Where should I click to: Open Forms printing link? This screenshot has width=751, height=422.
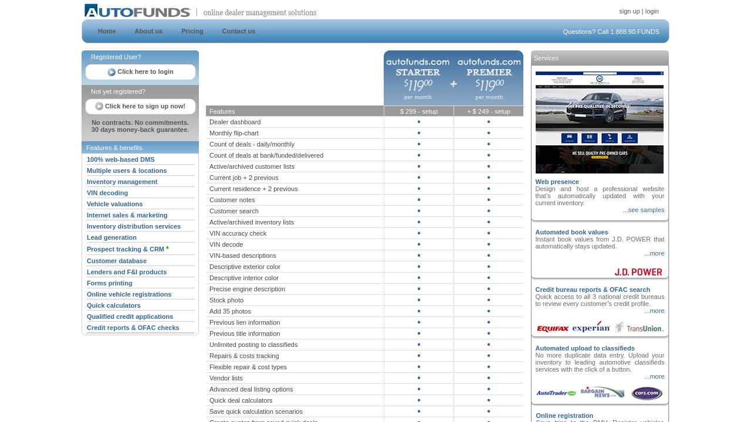point(110,283)
